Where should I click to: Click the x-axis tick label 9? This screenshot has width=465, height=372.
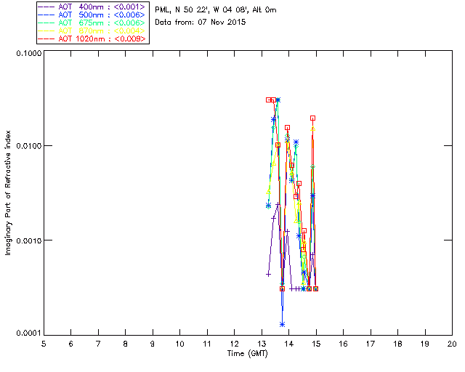(x=153, y=344)
